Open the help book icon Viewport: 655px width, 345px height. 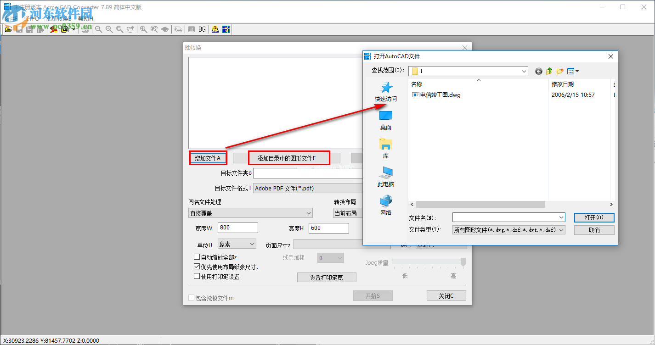click(x=215, y=29)
